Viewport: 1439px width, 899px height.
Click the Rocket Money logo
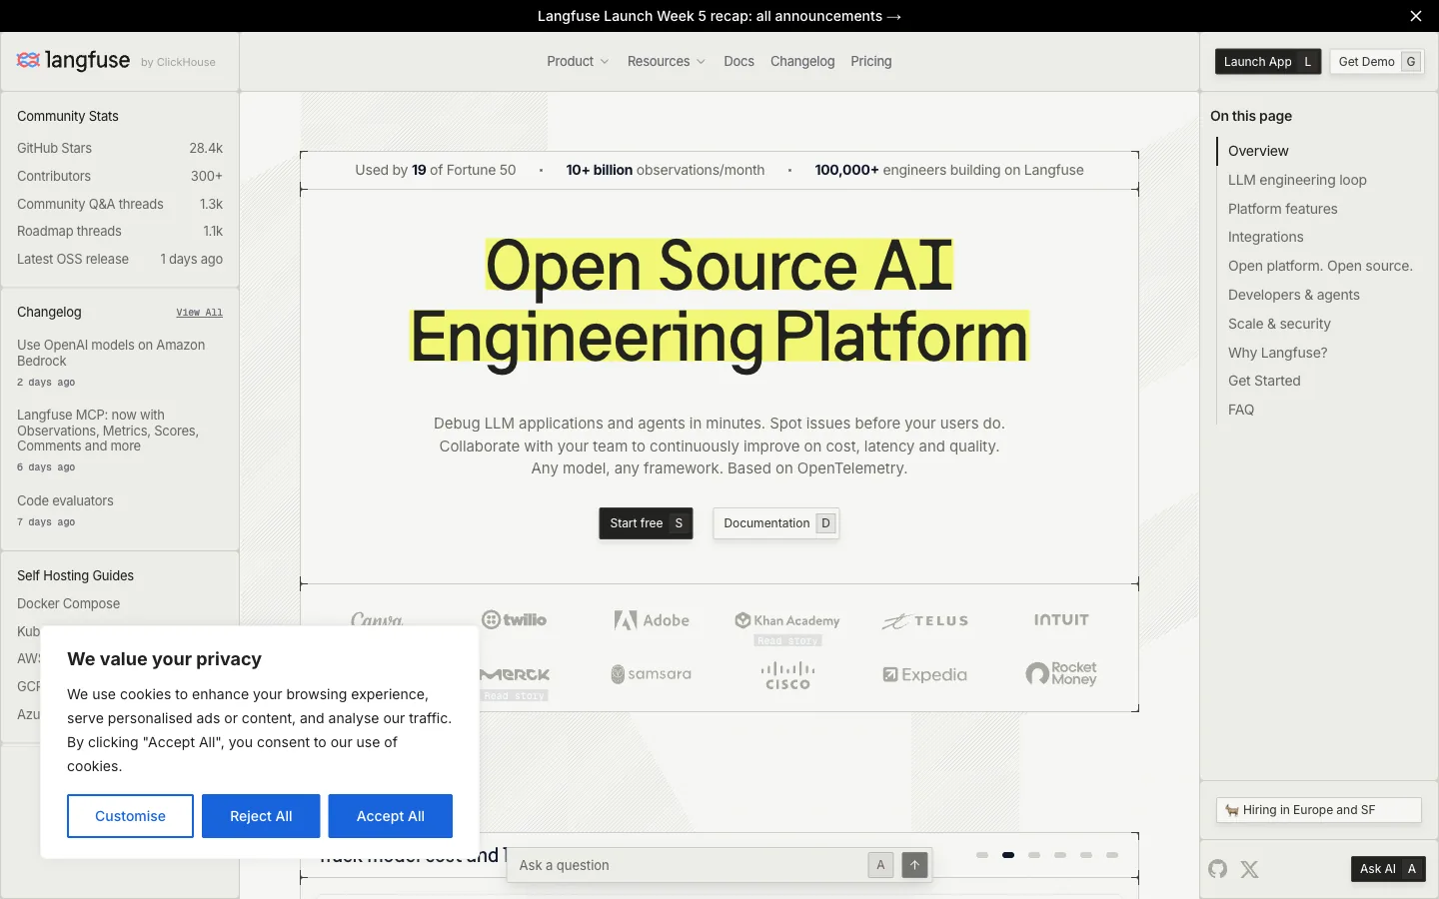pos(1061,674)
